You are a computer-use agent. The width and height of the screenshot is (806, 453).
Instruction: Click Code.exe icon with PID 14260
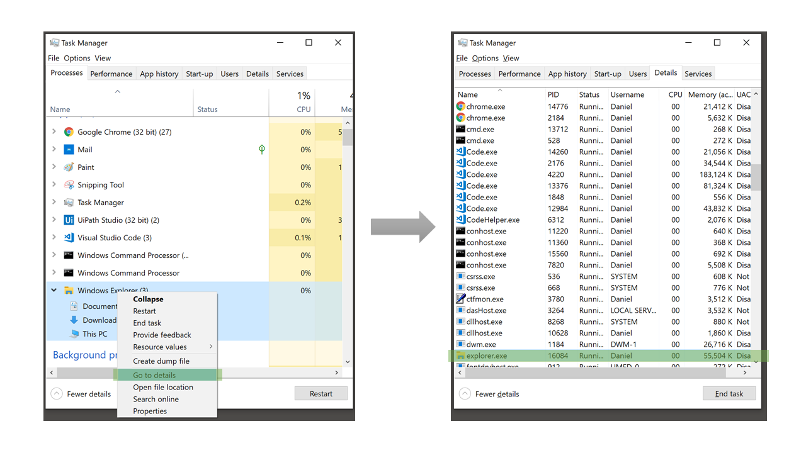pos(460,152)
